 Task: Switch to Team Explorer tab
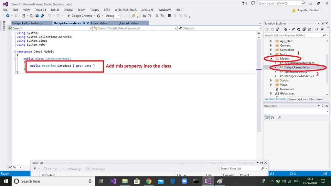coord(298,99)
